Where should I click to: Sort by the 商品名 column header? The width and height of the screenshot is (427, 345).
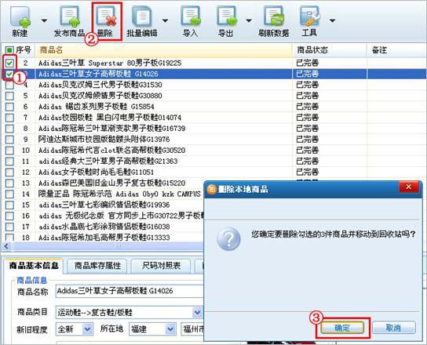(x=164, y=50)
